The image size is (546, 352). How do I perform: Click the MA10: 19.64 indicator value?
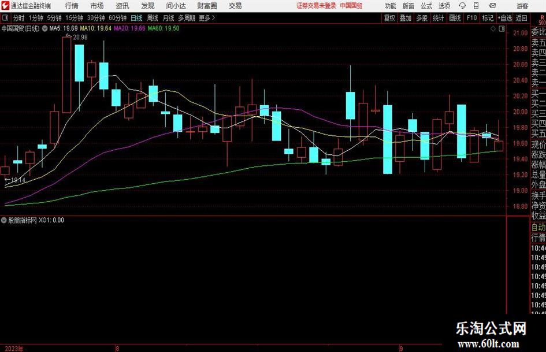pyautogui.click(x=96, y=28)
